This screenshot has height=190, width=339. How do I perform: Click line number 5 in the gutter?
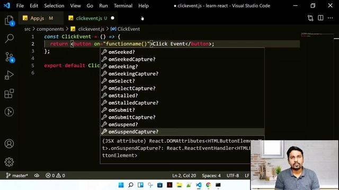(33, 65)
